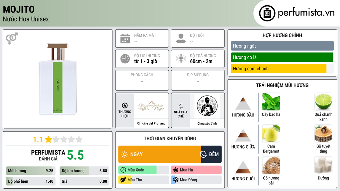Screen dimensions: 340x191
Task: Click the Phong cách info card
Action: [142, 80]
